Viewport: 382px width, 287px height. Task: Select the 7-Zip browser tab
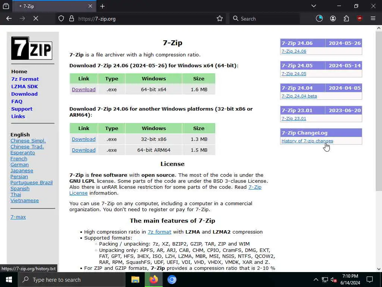[x=54, y=6]
